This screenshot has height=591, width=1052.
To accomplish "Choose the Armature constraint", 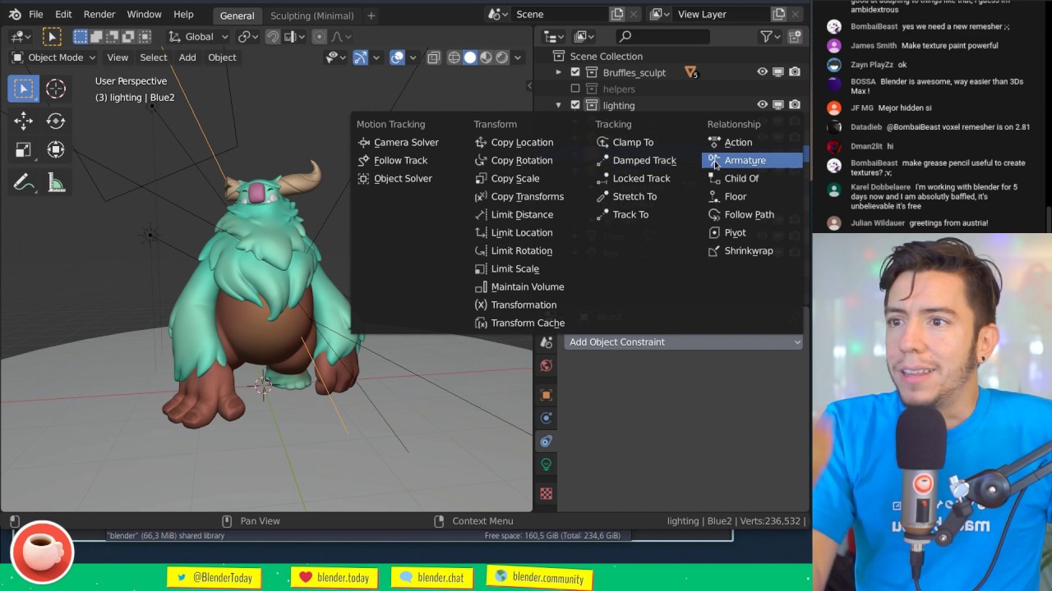I will point(752,160).
